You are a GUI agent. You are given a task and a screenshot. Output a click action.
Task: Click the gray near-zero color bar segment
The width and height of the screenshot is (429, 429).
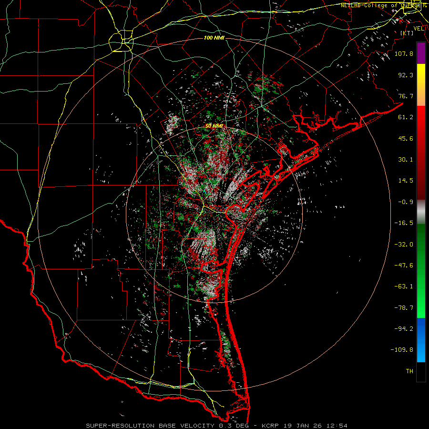(421, 212)
